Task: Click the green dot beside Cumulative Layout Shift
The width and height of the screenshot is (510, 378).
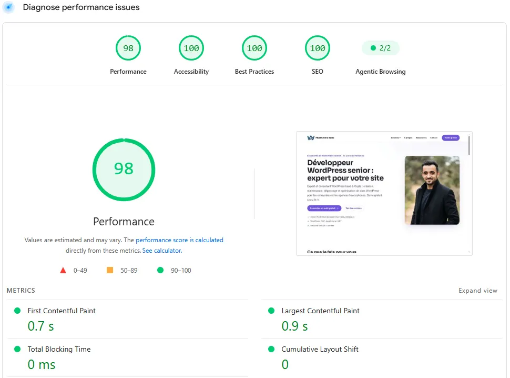Action: (x=271, y=349)
